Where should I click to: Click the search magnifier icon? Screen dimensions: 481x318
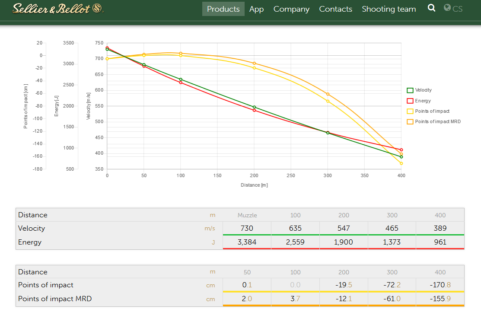pyautogui.click(x=431, y=8)
